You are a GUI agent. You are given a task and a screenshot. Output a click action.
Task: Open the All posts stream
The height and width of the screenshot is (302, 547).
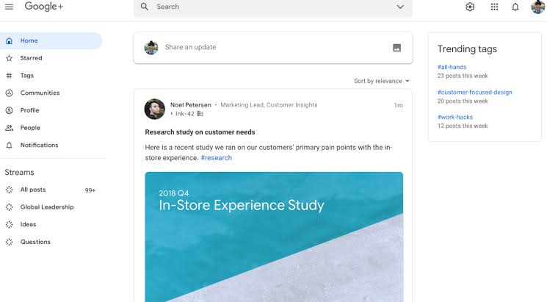(x=33, y=190)
